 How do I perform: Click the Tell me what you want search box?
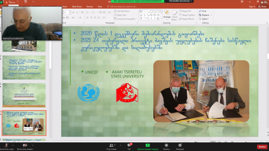point(122,6)
